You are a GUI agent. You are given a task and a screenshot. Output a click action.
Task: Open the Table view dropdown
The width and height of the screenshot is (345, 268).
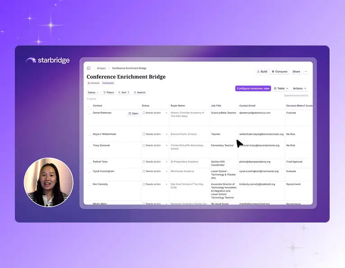[281, 89]
